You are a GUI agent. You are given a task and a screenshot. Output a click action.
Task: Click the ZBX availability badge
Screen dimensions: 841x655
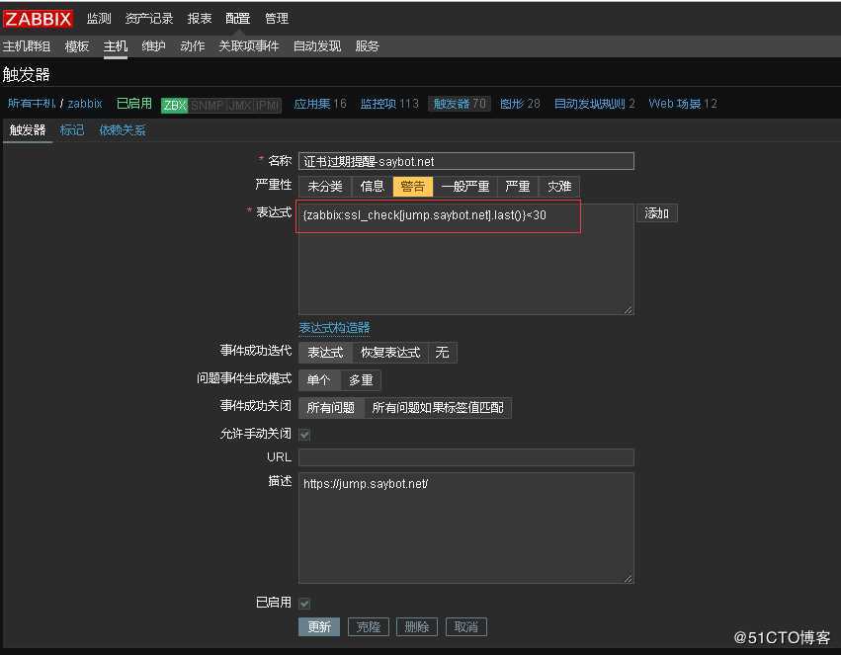coord(174,105)
